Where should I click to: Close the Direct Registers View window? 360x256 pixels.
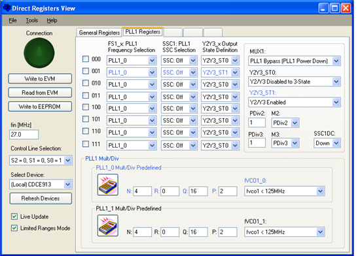point(346,8)
